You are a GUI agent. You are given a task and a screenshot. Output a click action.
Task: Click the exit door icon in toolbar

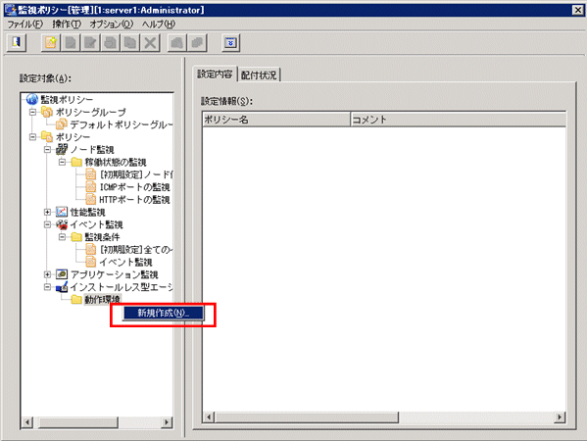[x=17, y=42]
